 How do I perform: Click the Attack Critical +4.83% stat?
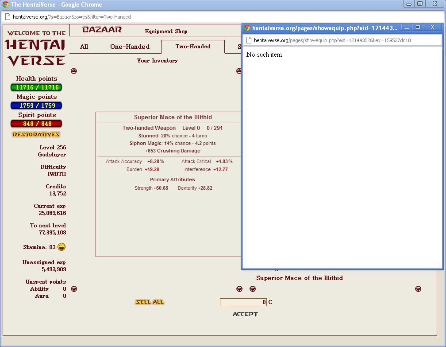(207, 161)
